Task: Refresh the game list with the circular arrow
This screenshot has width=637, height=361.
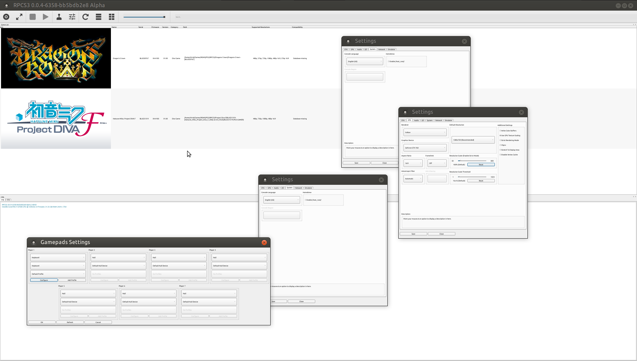Action: click(x=85, y=16)
